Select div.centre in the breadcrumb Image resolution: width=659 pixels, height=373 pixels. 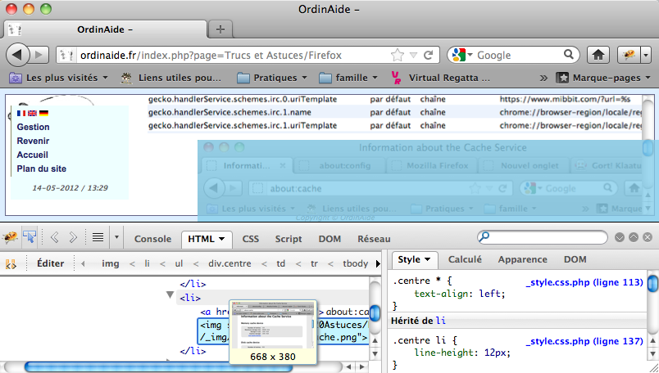[x=230, y=263]
